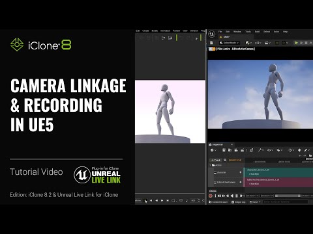The width and height of the screenshot is (313, 234).
Task: Collapse the Actors folder in Sequencer
Action: point(211,165)
